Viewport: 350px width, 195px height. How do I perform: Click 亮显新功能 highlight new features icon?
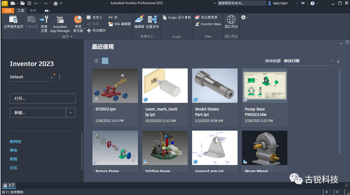pos(78,20)
